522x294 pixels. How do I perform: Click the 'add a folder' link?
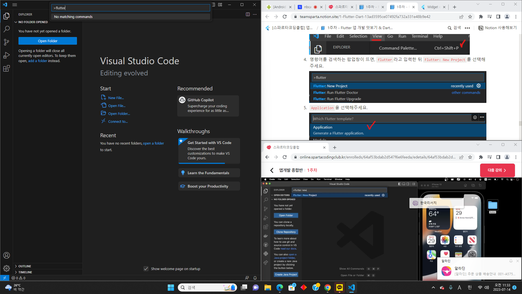(38, 61)
